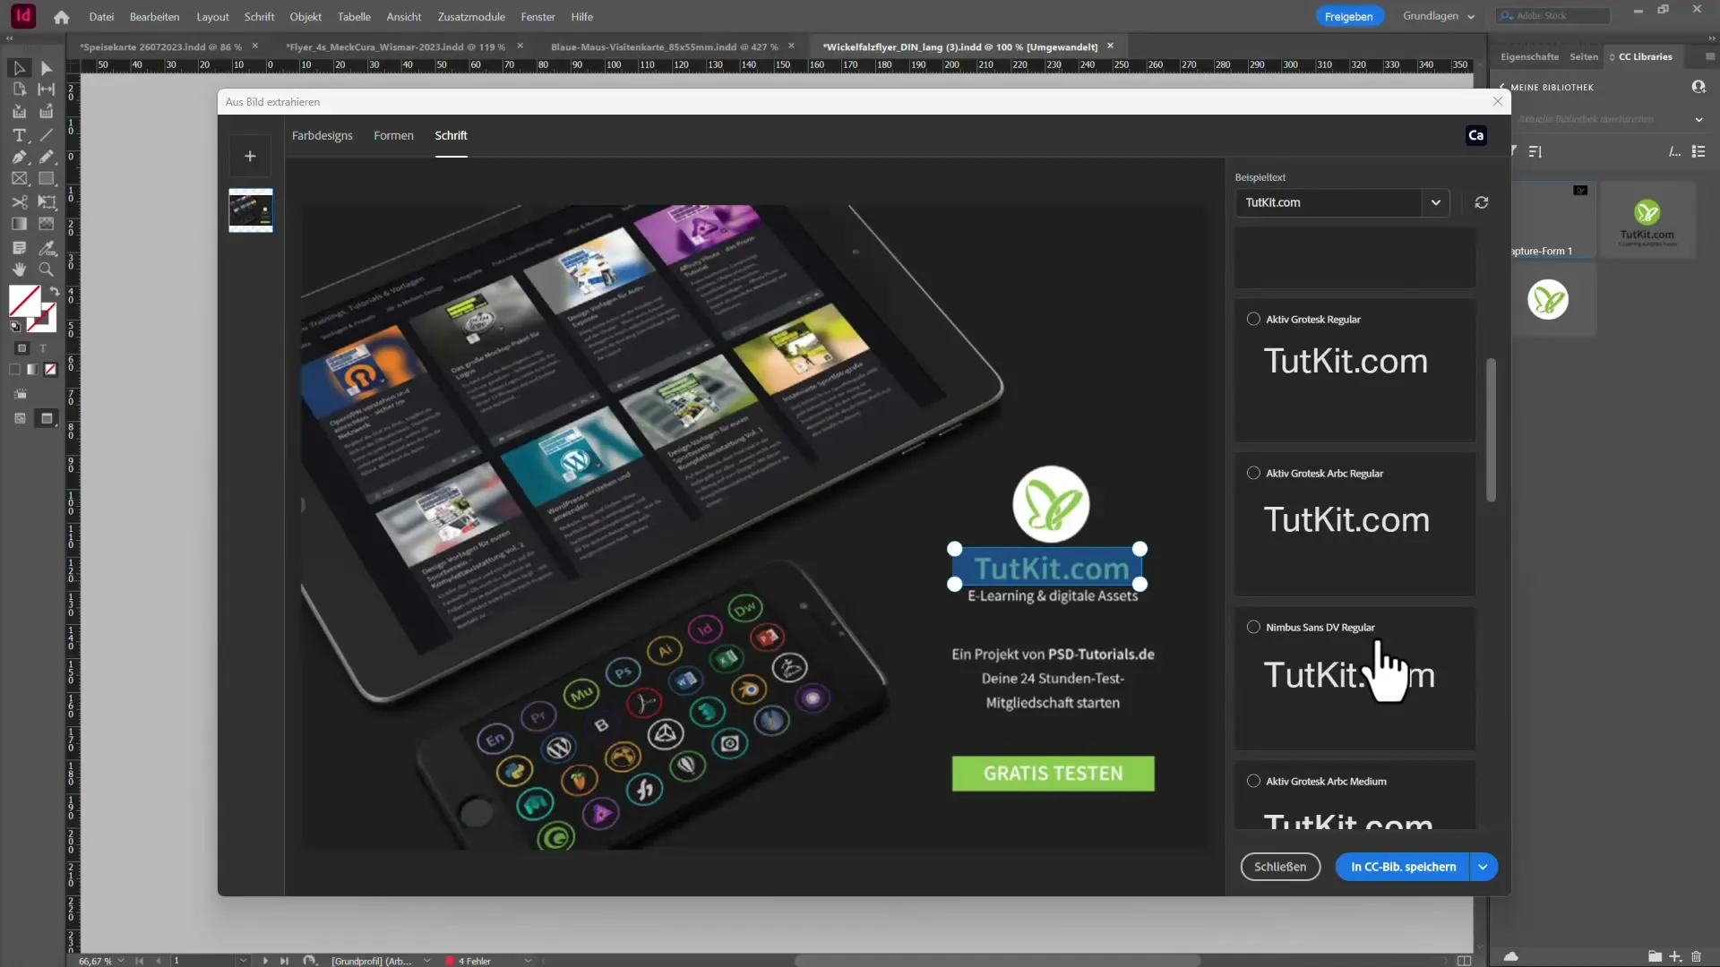Select the Pencil tool
This screenshot has width=1720, height=967.
click(x=47, y=157)
